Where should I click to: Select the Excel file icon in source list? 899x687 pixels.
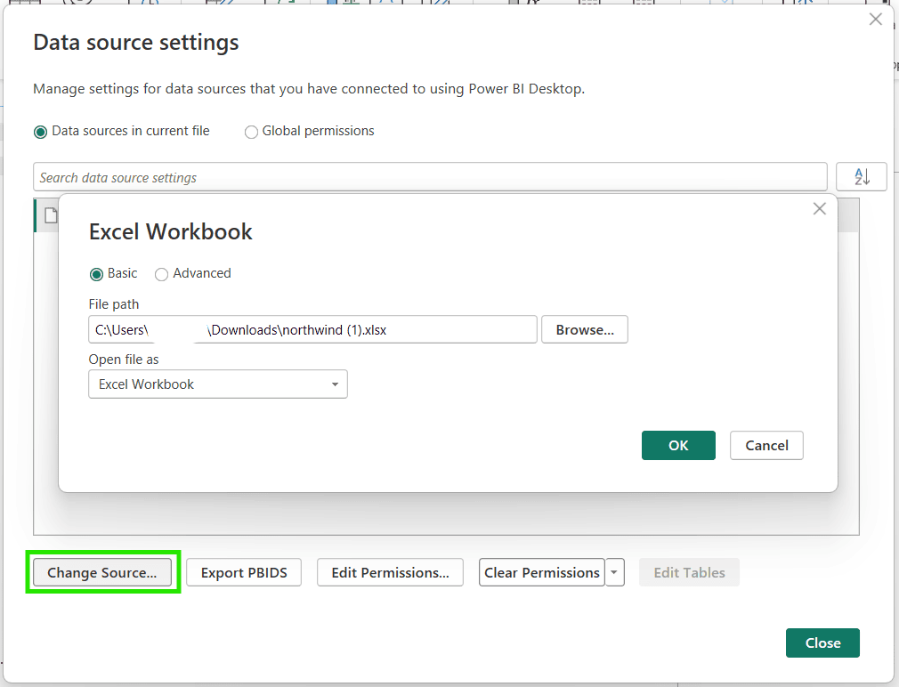pyautogui.click(x=51, y=214)
